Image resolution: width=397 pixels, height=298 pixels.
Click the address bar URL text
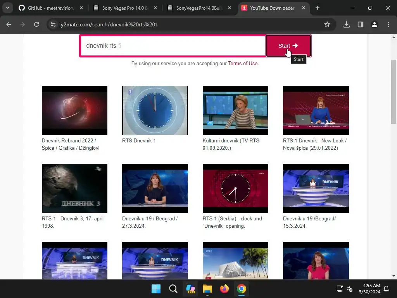109,24
